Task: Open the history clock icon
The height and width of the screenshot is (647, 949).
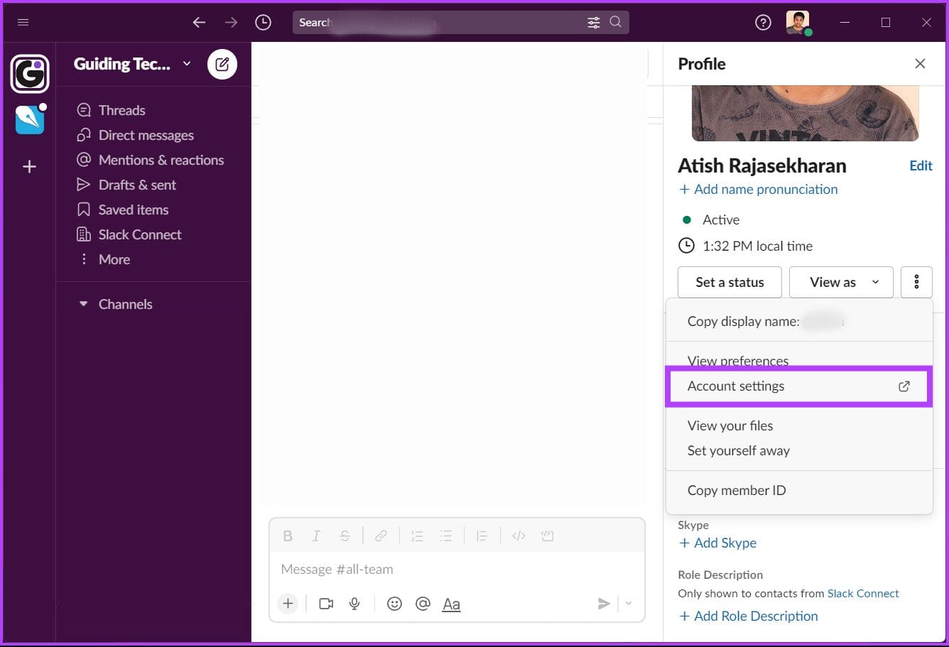Action: 264,23
